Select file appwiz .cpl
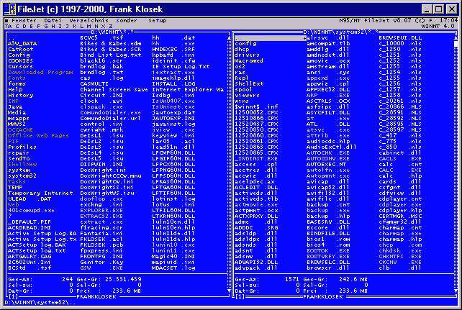 click(x=328, y=83)
